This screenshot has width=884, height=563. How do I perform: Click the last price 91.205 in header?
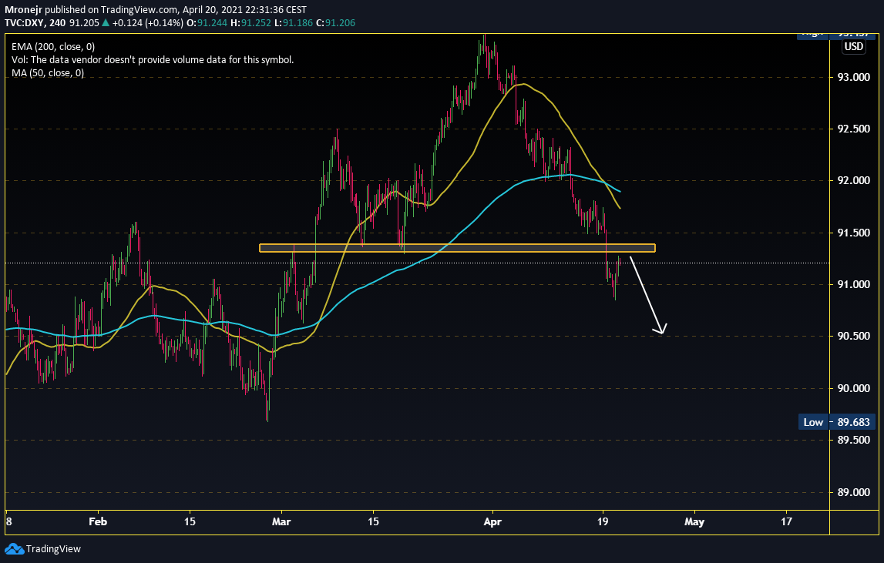(x=84, y=23)
